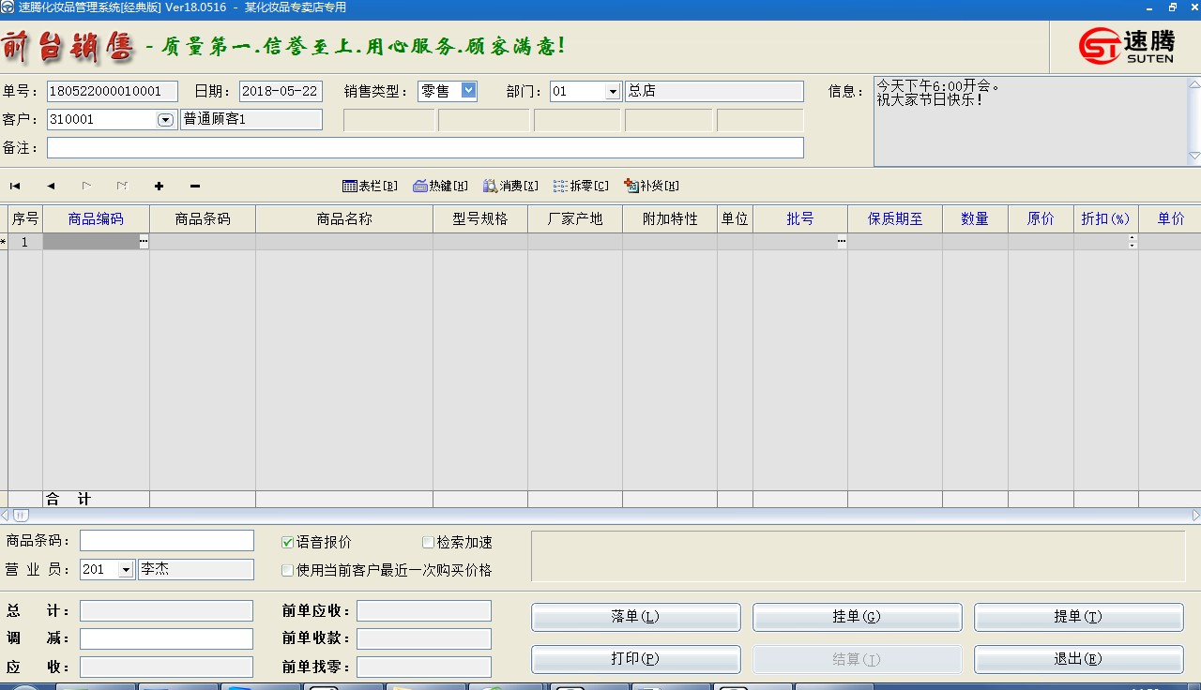Click the 商品条码 column header

coord(203,218)
